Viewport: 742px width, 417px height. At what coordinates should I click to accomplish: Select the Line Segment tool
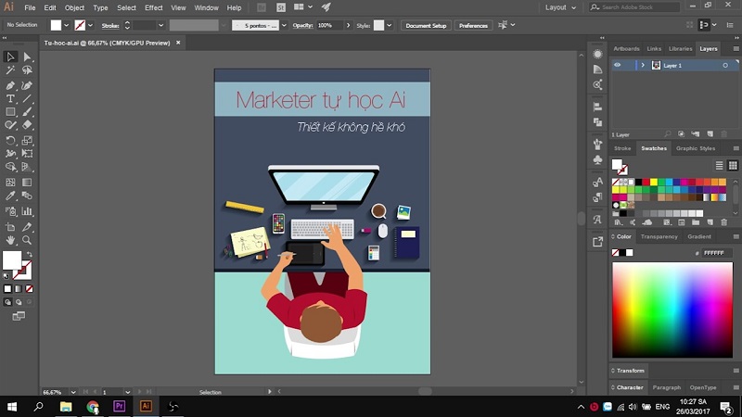point(27,99)
